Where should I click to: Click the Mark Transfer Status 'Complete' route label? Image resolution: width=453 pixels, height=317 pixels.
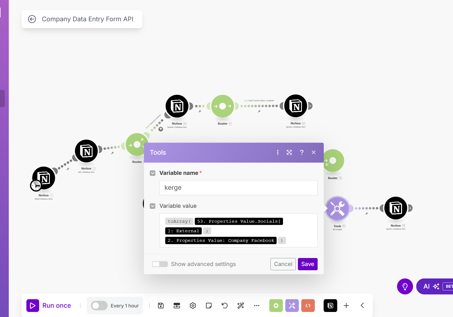click(x=261, y=101)
